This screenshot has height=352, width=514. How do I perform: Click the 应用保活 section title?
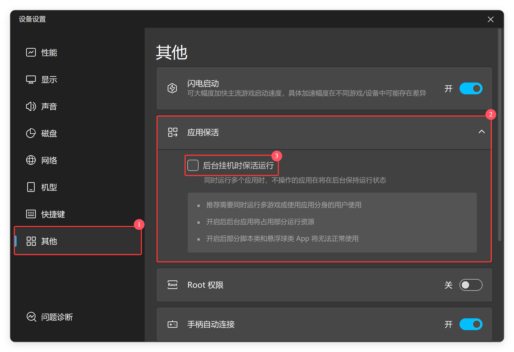[x=203, y=132]
